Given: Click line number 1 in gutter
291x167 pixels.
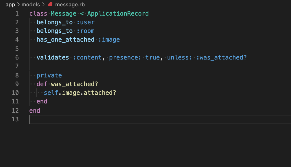Looking at the screenshot, I should click(17, 14).
